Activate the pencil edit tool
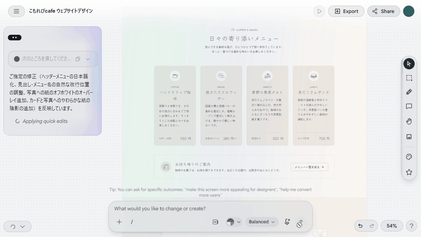Screen dimensions: 421x237 [409, 92]
